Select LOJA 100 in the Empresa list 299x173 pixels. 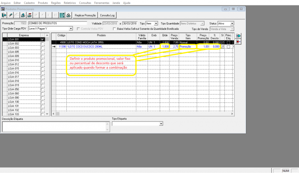(x=24, y=102)
